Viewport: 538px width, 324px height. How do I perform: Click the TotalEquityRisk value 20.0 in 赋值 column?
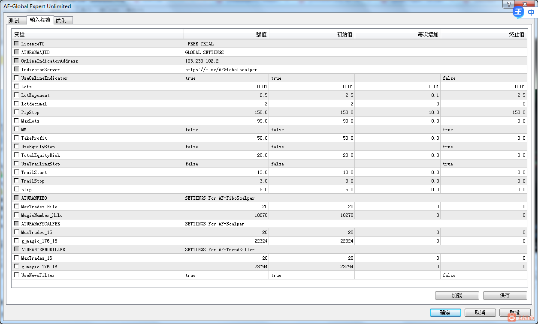[262, 155]
